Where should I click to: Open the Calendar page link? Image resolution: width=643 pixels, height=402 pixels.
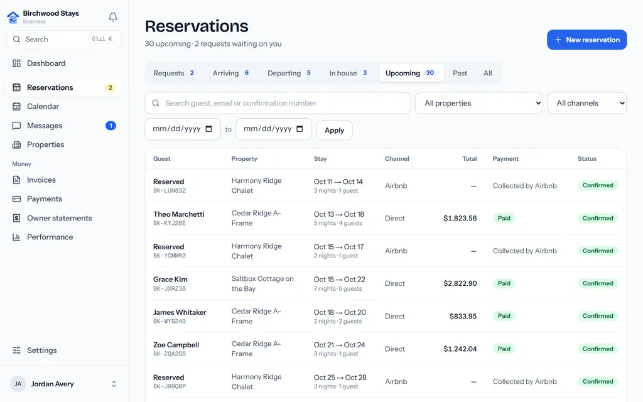click(x=64, y=106)
